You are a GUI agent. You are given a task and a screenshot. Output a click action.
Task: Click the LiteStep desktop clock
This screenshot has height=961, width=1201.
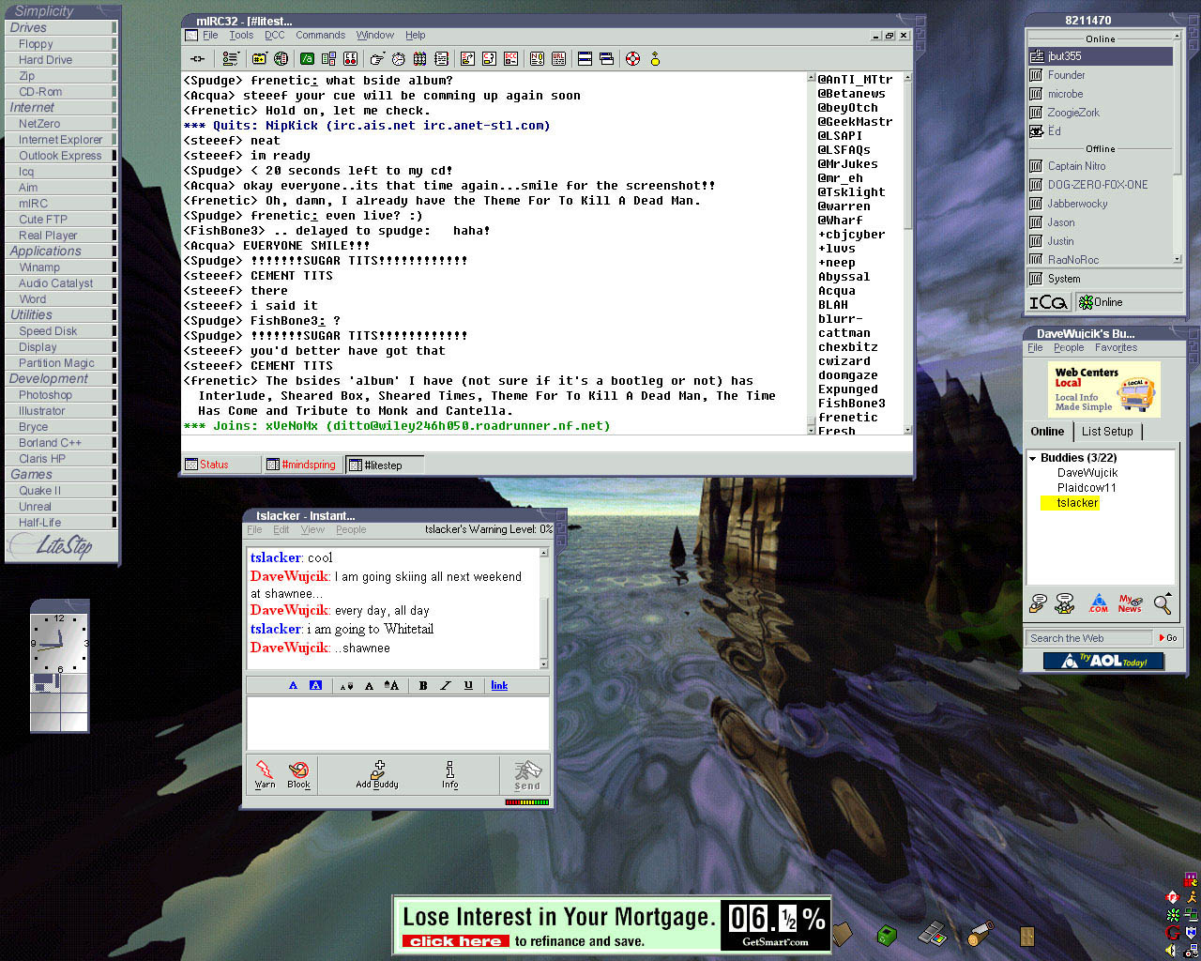point(60,642)
